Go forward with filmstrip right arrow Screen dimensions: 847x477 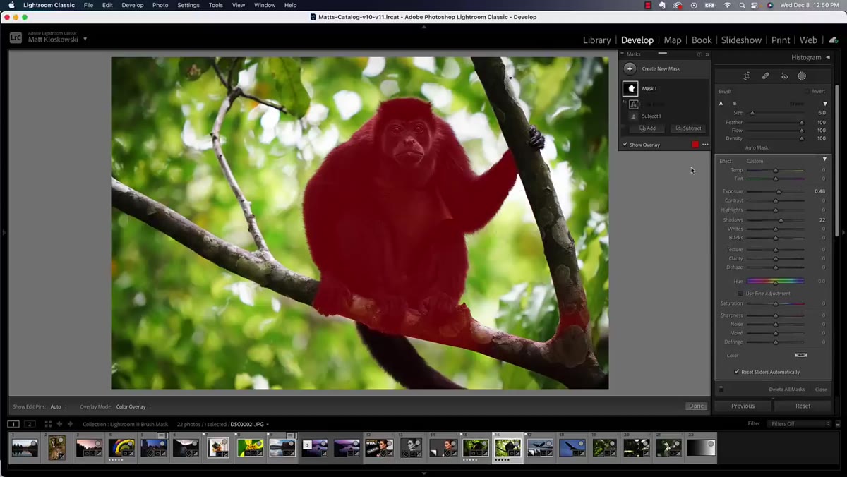coord(70,424)
